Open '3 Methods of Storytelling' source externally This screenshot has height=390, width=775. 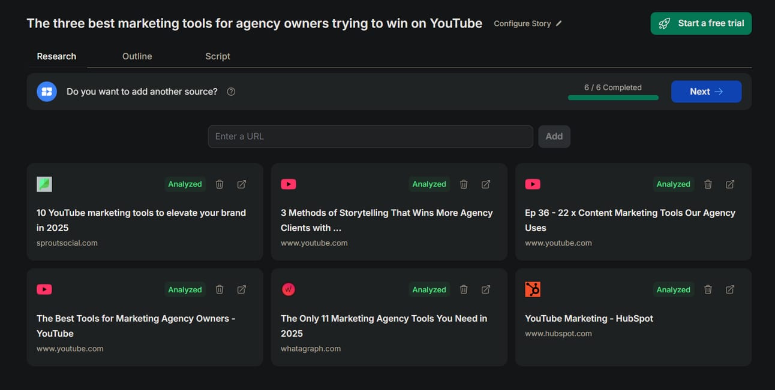(486, 185)
